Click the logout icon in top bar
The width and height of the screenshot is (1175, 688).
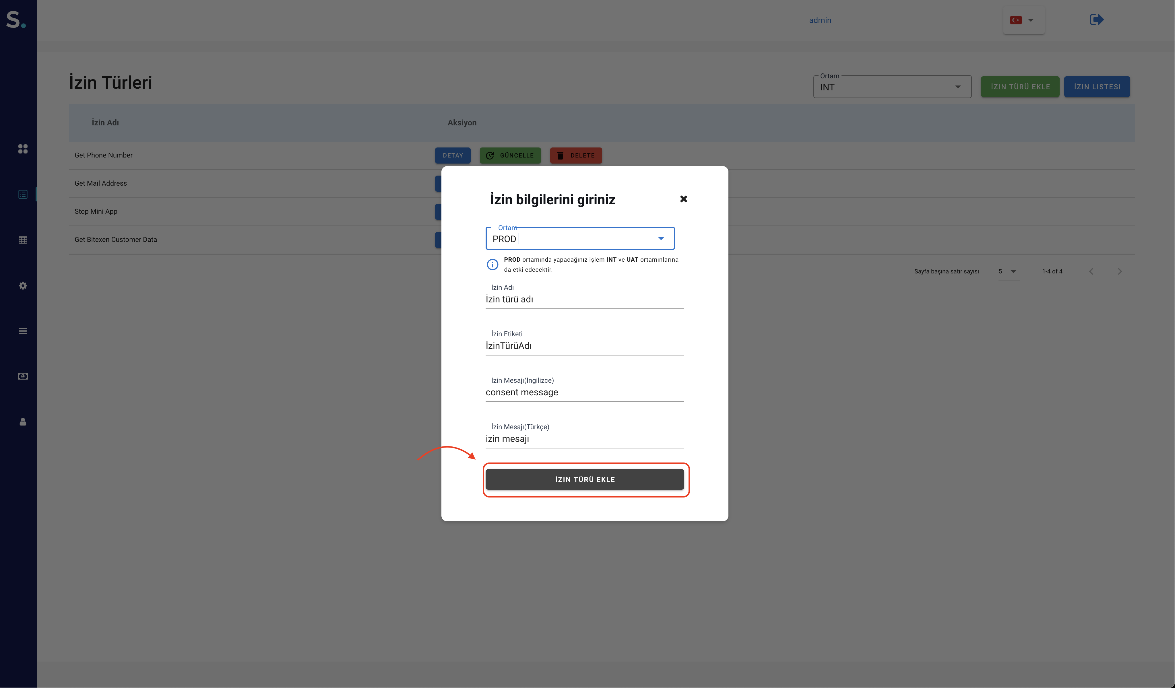coord(1096,20)
